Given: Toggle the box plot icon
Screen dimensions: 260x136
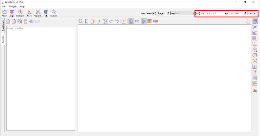Looking at the screenshot, I should 155,21.
